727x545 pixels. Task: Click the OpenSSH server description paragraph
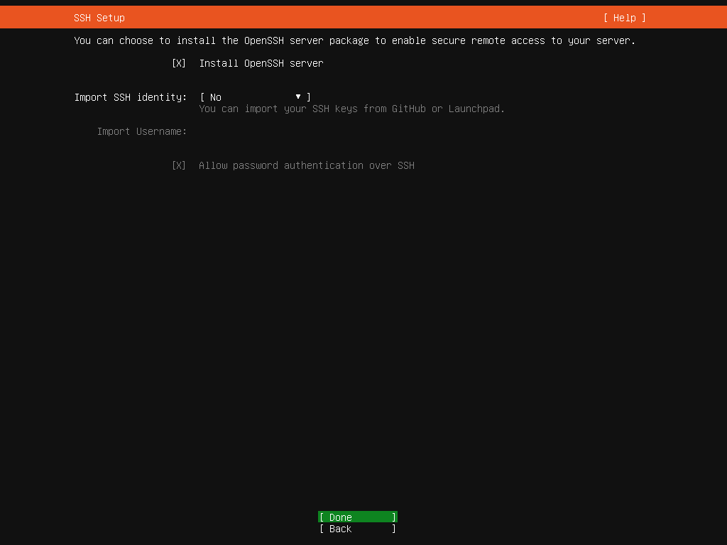tap(355, 40)
